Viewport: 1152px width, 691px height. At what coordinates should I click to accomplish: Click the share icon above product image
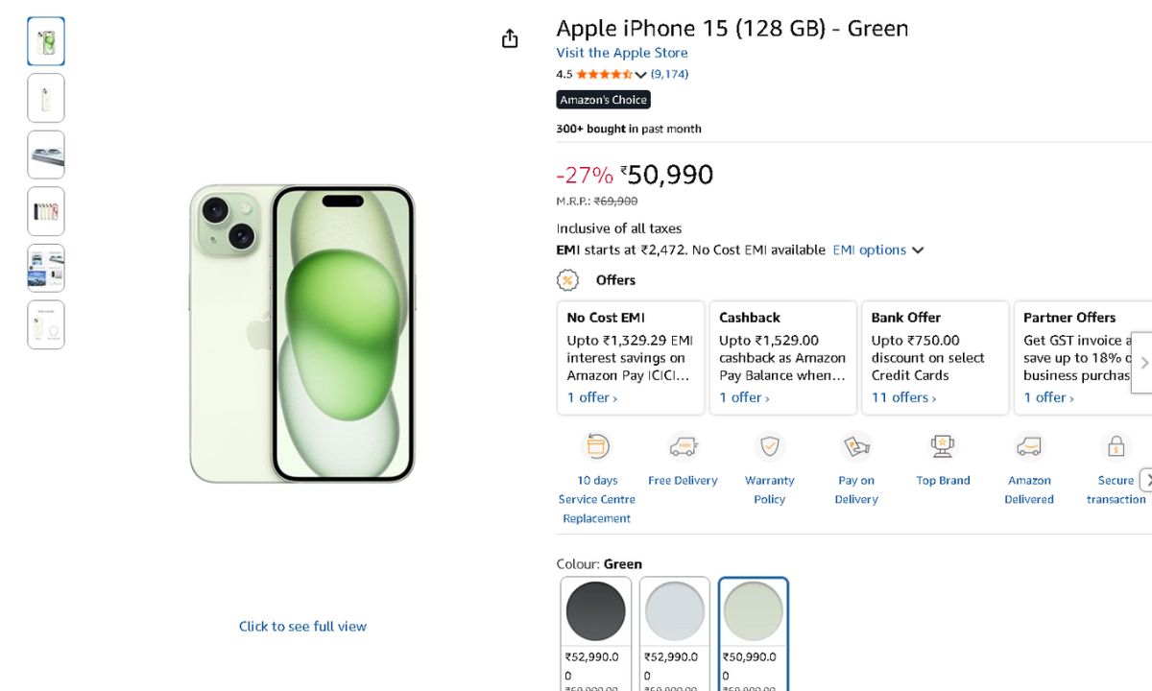(x=510, y=38)
